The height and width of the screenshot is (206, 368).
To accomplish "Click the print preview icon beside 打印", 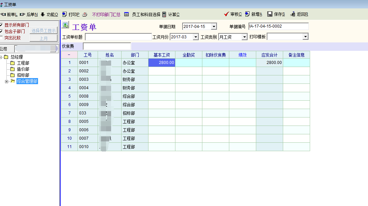I will point(85,14).
